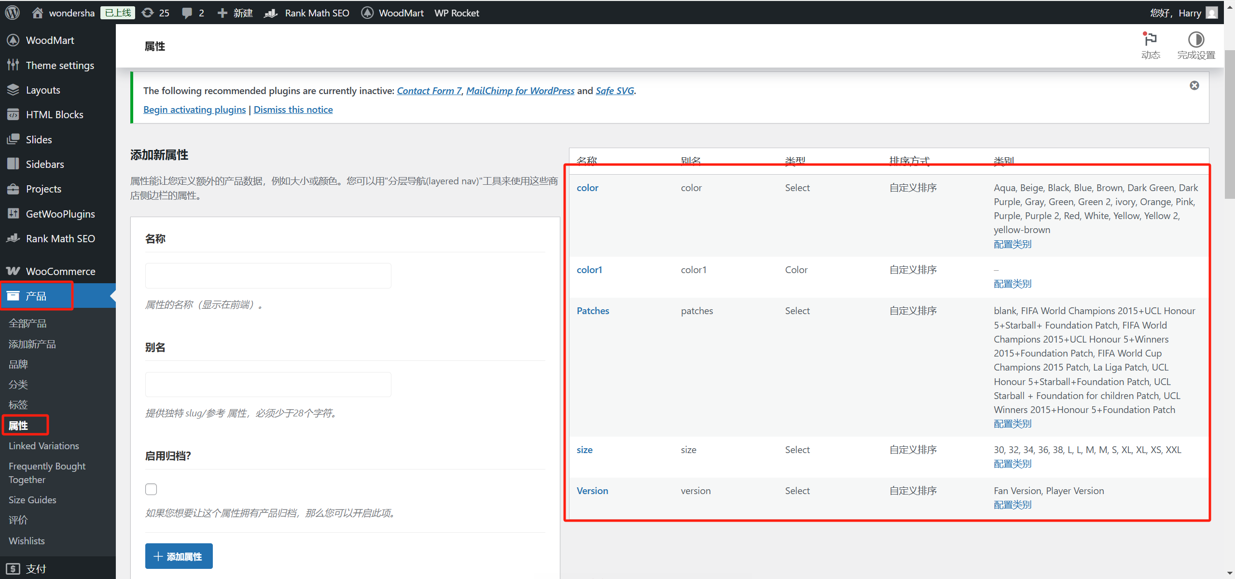
Task: Click the WoodMart icon in admin bar
Action: pos(367,13)
